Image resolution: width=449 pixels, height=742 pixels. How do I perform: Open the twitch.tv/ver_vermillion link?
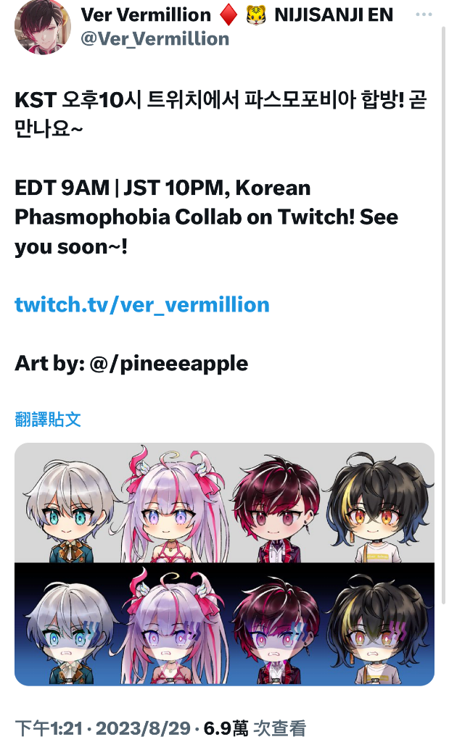pyautogui.click(x=142, y=305)
